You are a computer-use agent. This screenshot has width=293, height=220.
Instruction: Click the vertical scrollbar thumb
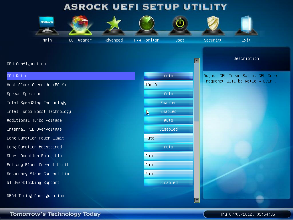[197, 93]
